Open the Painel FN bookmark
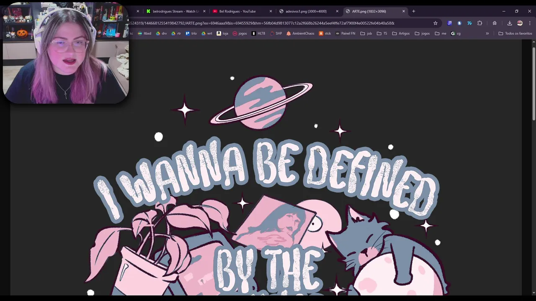Screen dimensions: 536x301 [x=345, y=33]
